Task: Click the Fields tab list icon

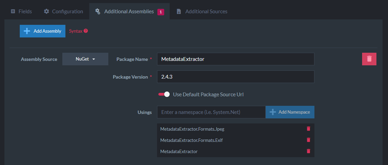Action: 13,11
